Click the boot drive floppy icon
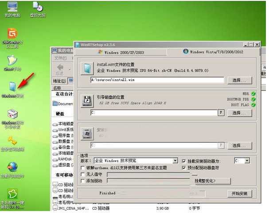The height and width of the screenshot is (219, 269). coord(87,101)
